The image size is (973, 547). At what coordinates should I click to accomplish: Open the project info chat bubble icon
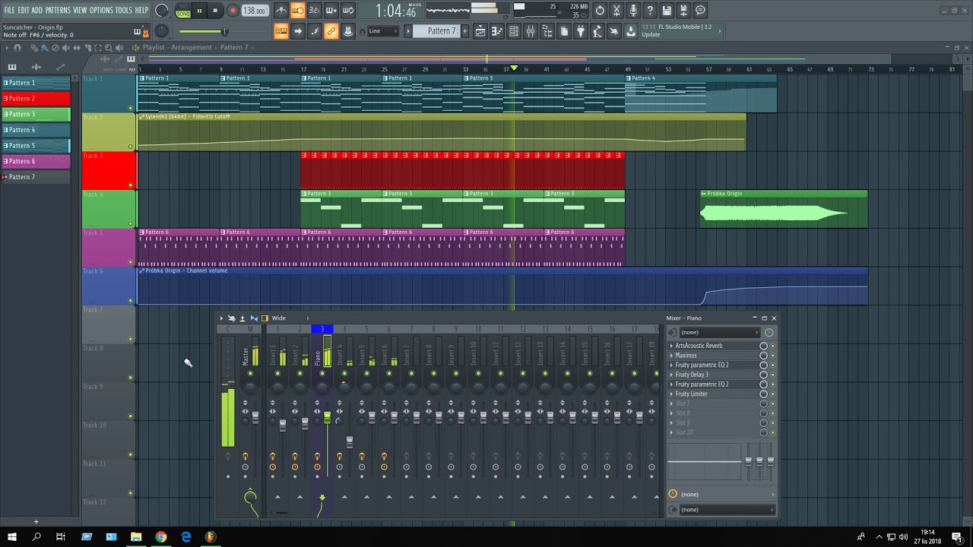pyautogui.click(x=700, y=11)
